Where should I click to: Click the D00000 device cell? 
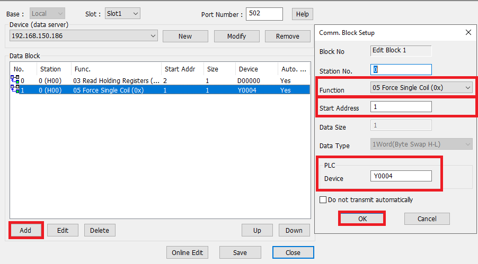249,81
